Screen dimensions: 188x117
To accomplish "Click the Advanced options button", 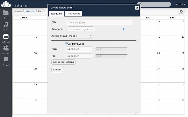I will tap(63, 62).
